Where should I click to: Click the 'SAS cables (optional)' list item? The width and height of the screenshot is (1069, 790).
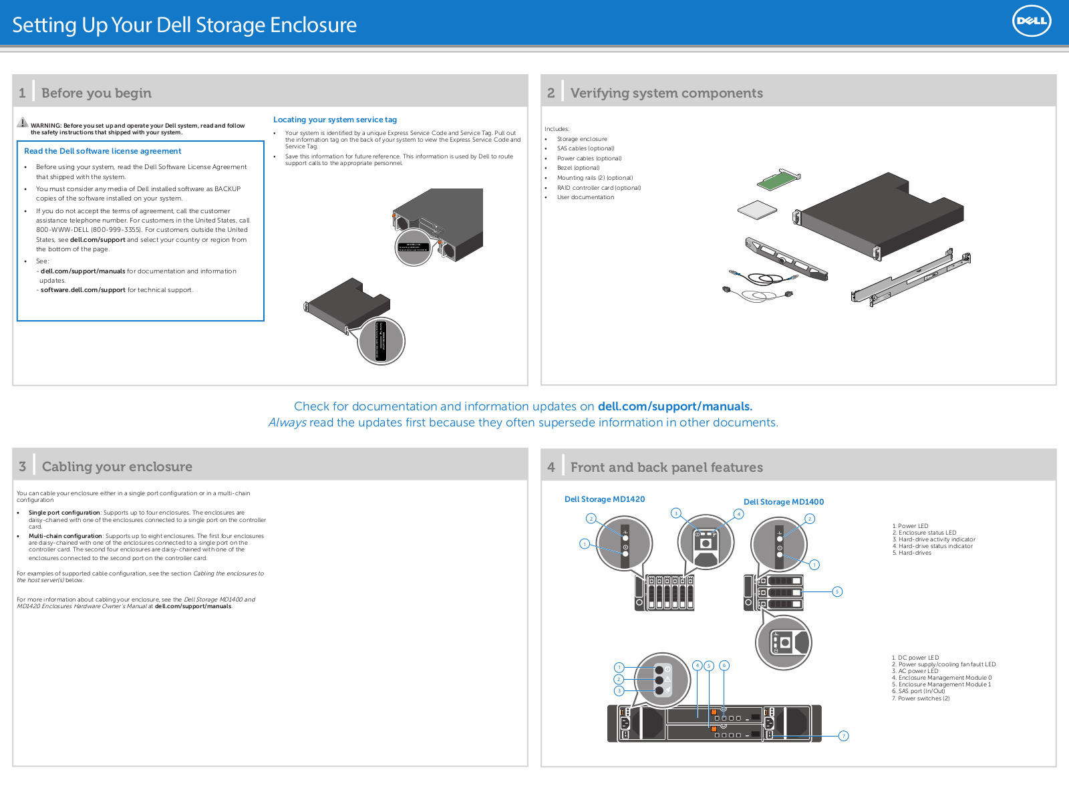585,148
